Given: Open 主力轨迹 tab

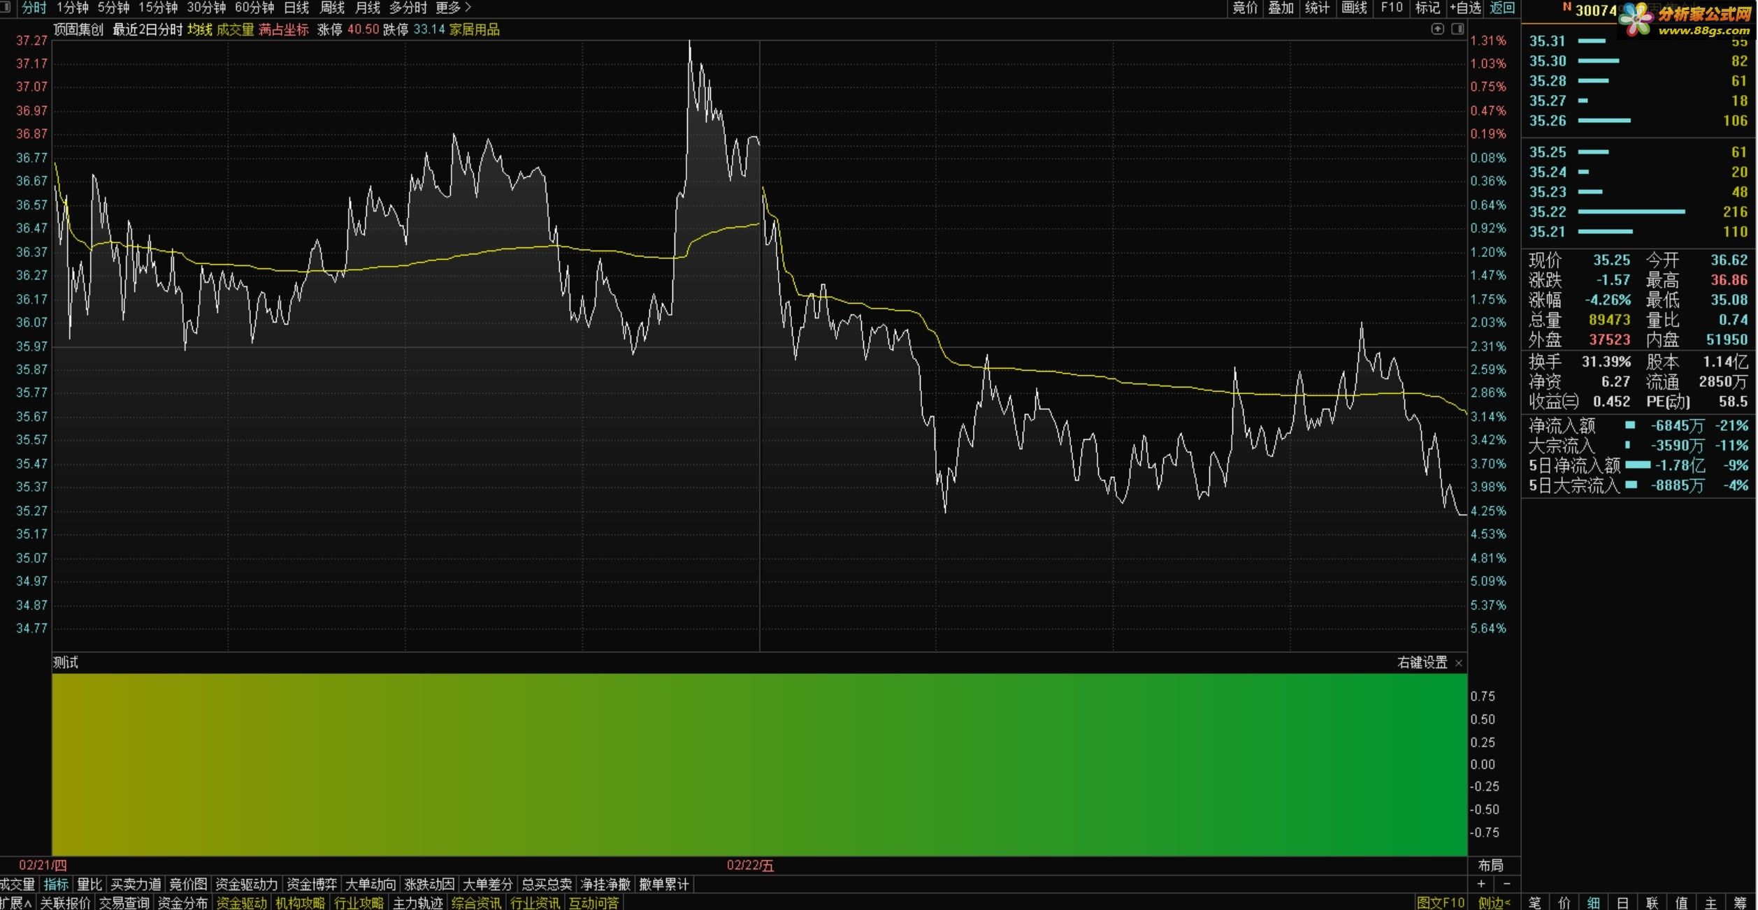Looking at the screenshot, I should (417, 902).
